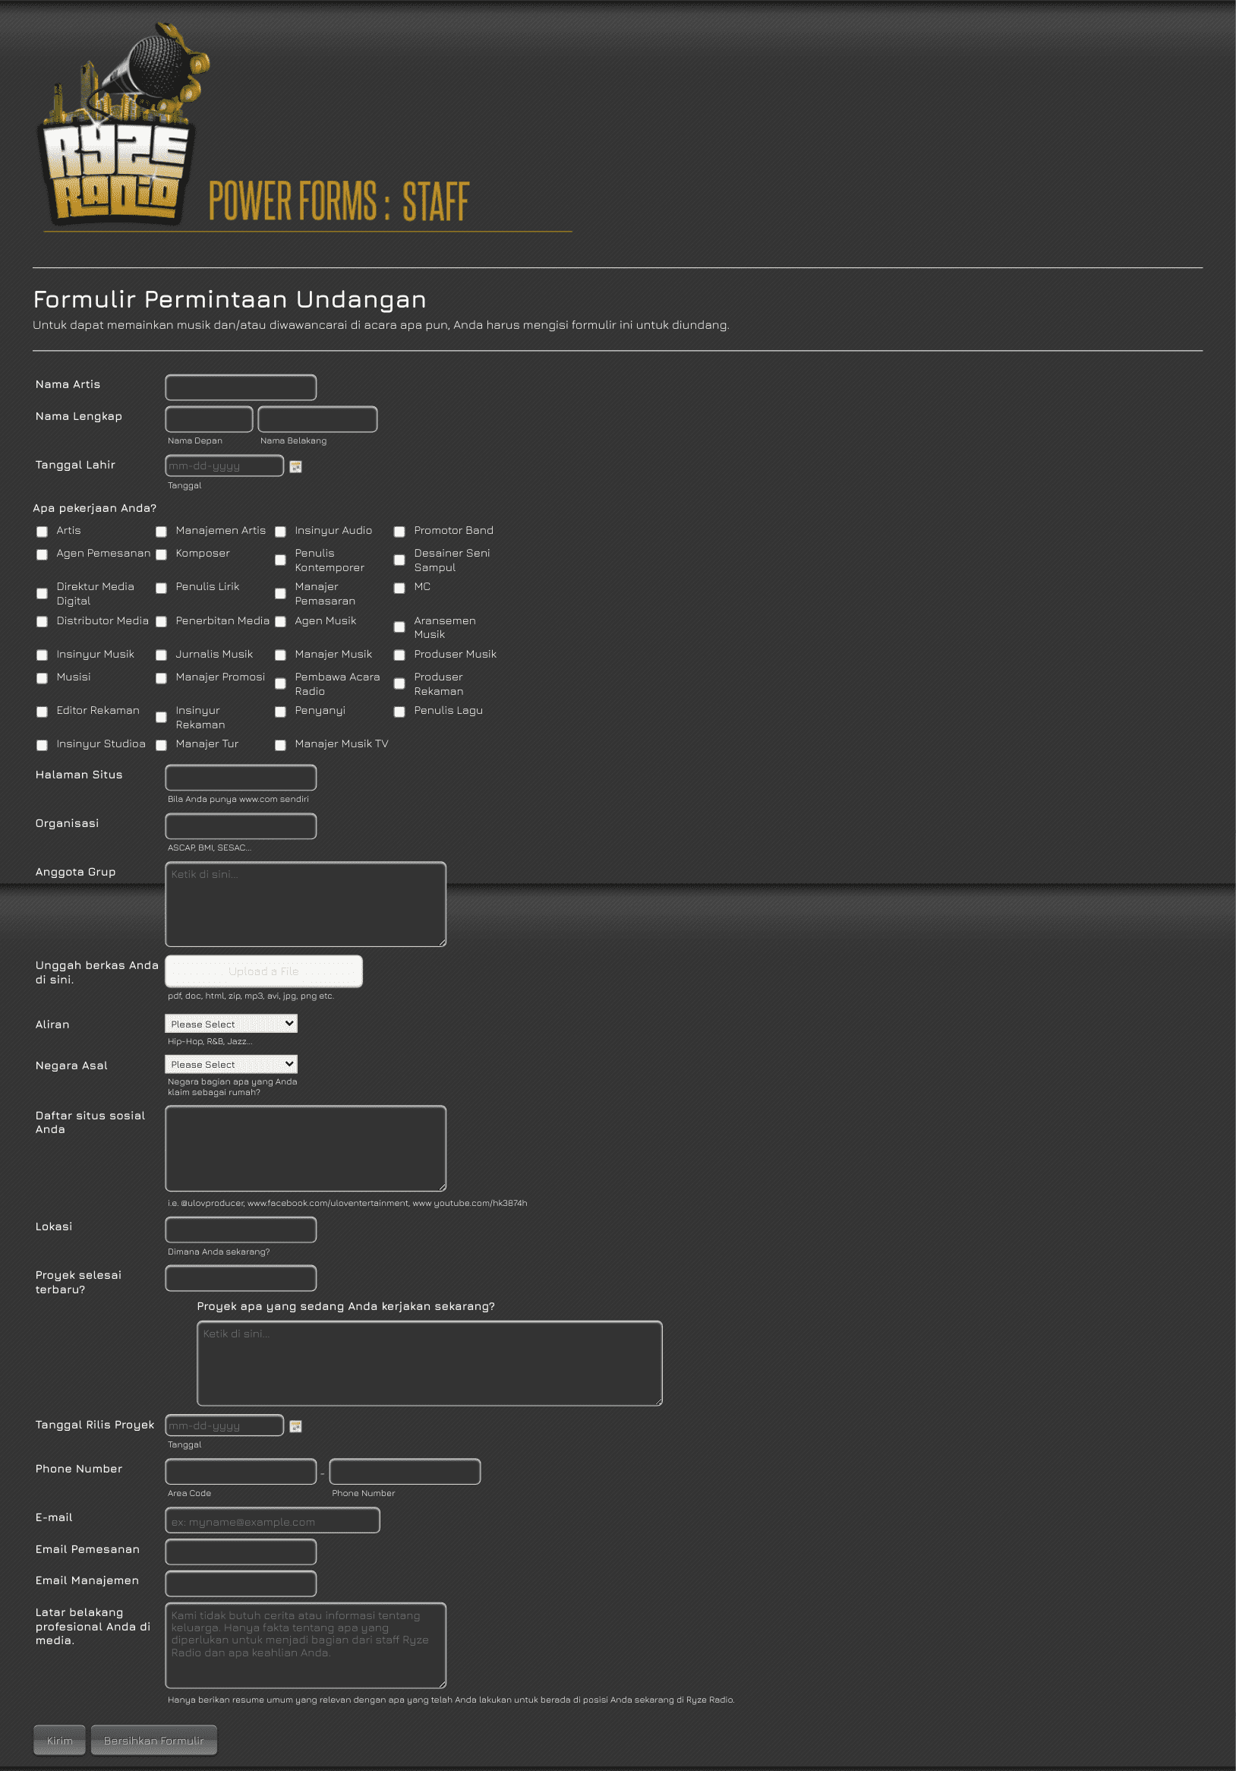This screenshot has width=1236, height=1771.
Task: Click the Email Manajemen field
Action: (x=241, y=1583)
